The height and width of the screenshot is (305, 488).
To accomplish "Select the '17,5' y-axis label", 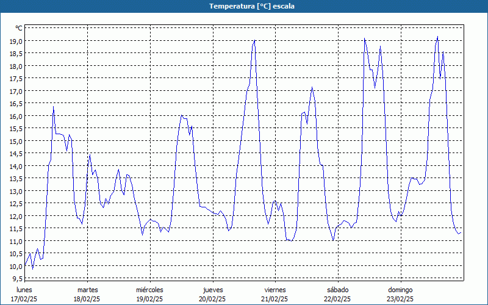I will 16,79.
